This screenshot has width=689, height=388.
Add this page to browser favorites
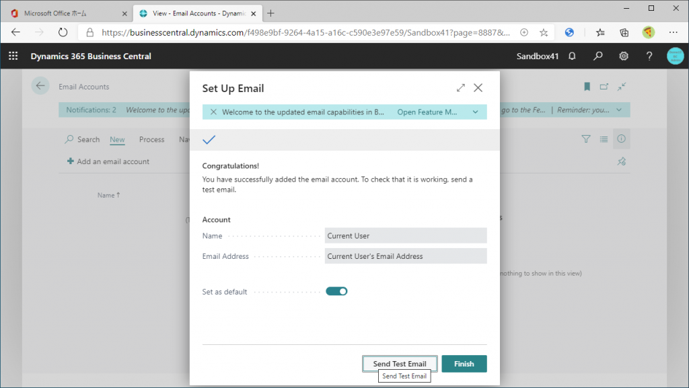(x=544, y=32)
